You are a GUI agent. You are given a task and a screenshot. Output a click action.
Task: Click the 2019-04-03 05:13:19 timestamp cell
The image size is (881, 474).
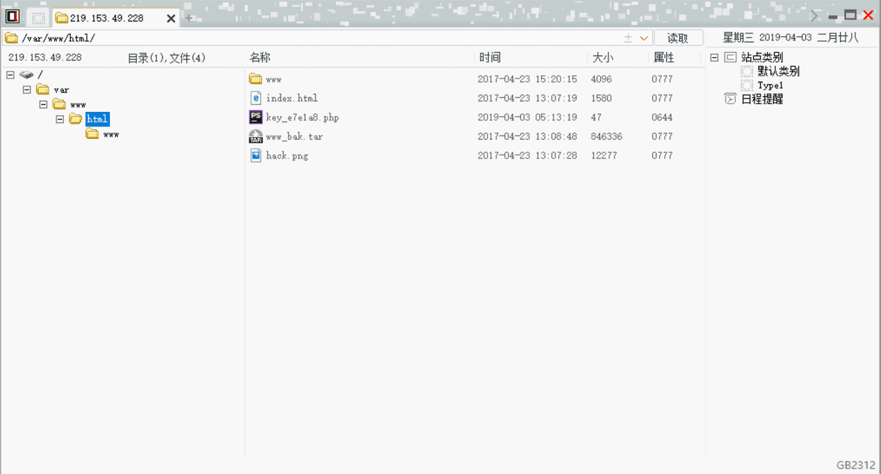point(527,117)
